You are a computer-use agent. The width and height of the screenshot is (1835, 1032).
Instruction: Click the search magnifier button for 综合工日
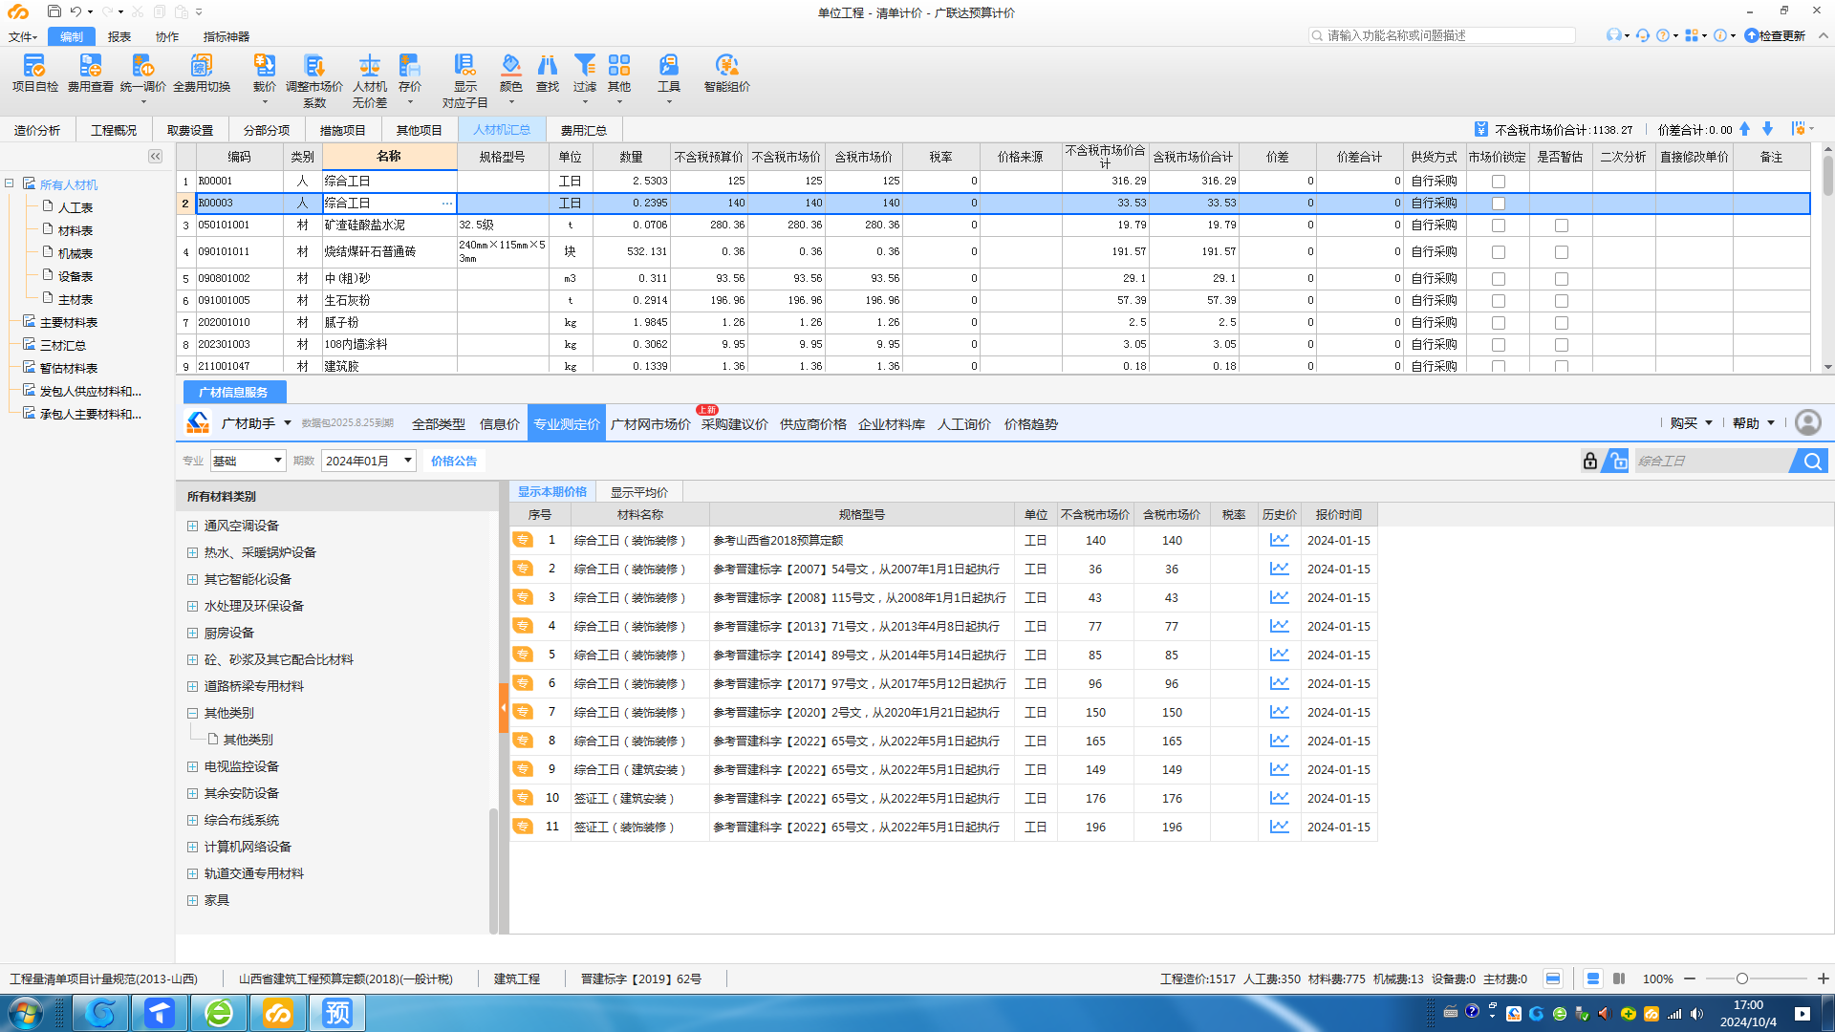point(1812,462)
